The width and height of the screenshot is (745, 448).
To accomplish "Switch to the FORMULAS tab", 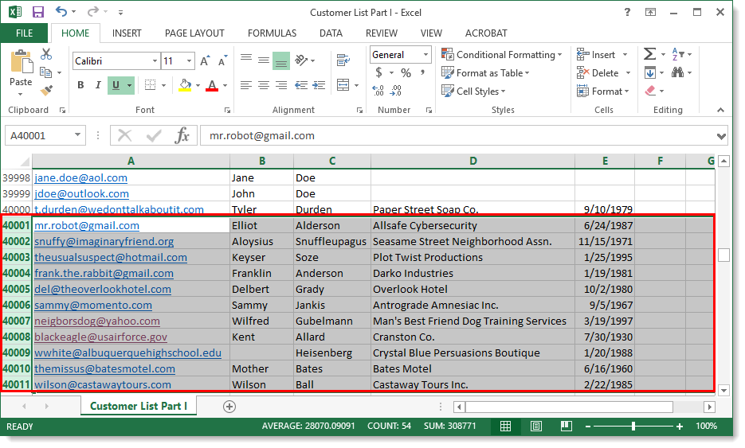I will (272, 33).
